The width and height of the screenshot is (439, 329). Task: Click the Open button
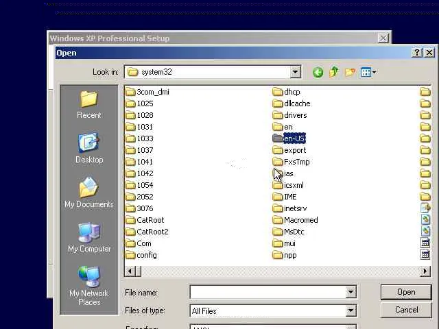tap(406, 292)
